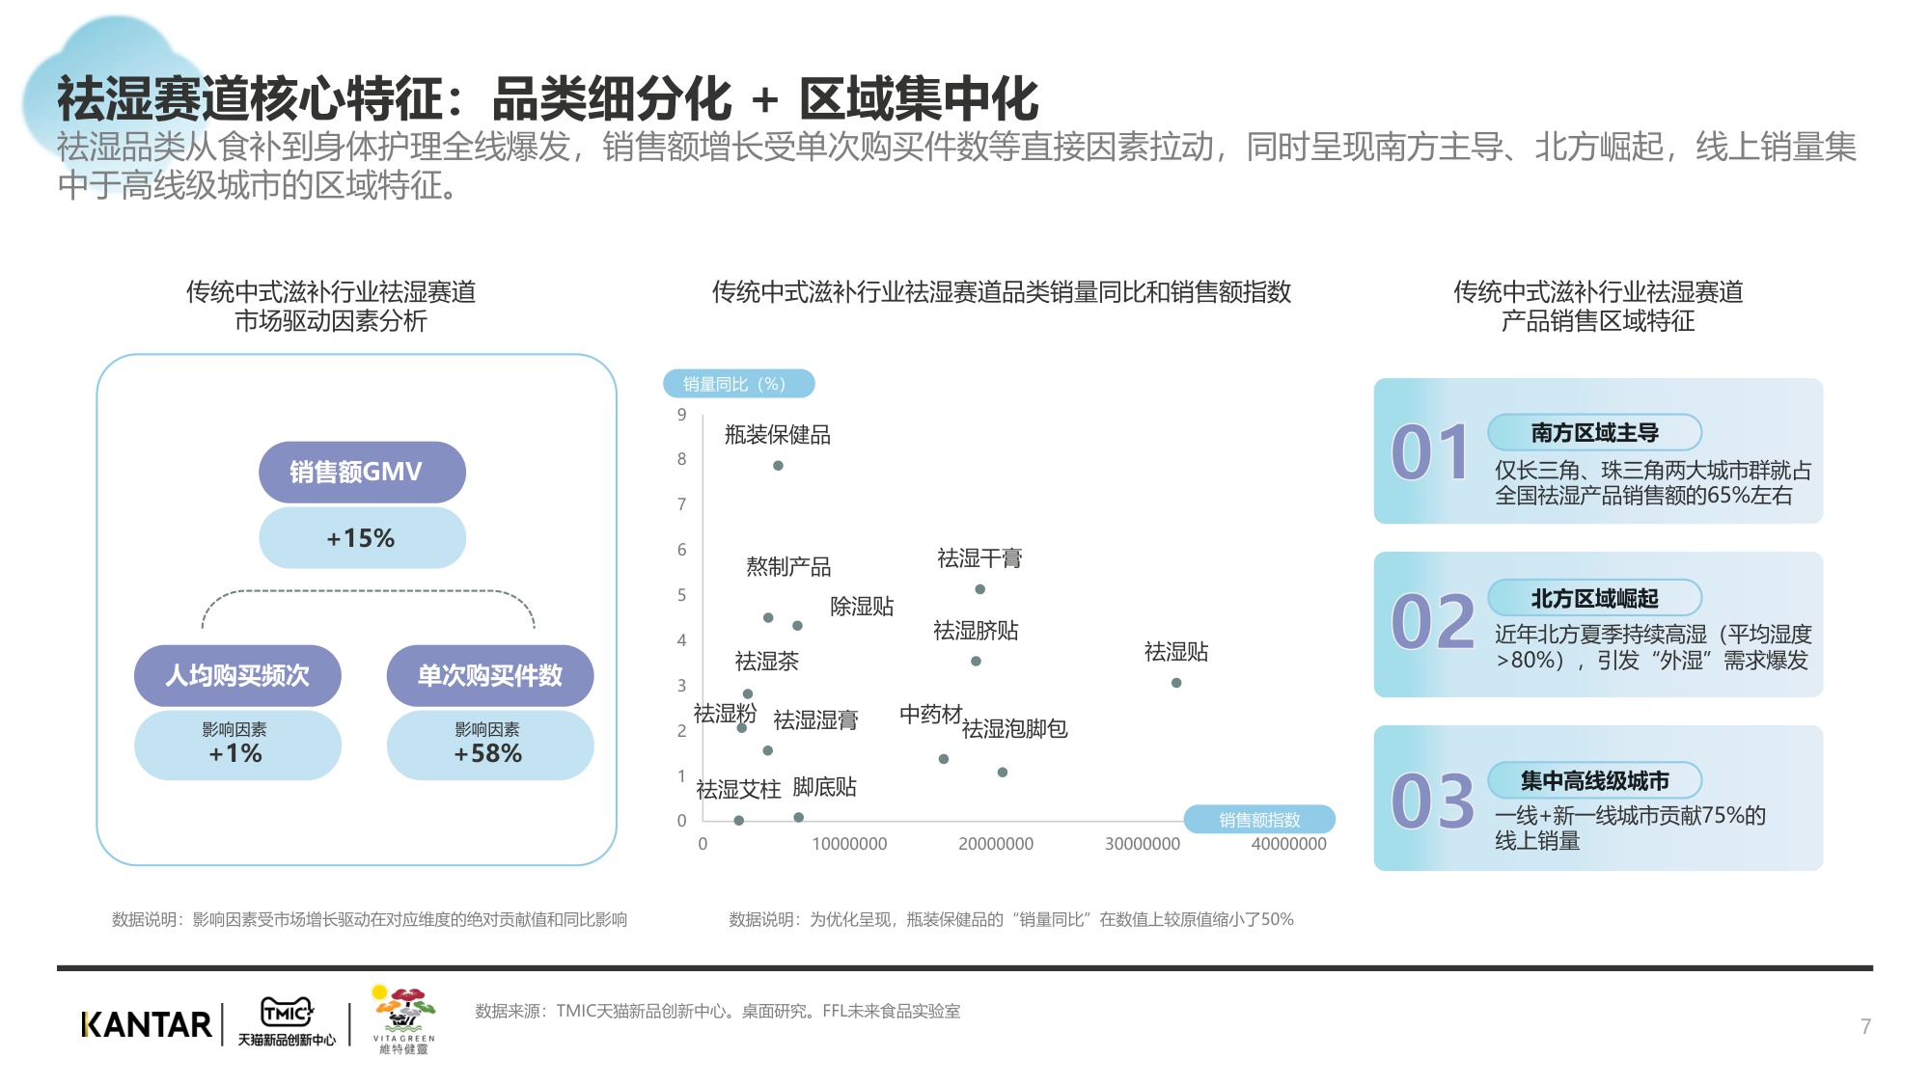Click the 祛湿贴 data point

click(x=1174, y=683)
